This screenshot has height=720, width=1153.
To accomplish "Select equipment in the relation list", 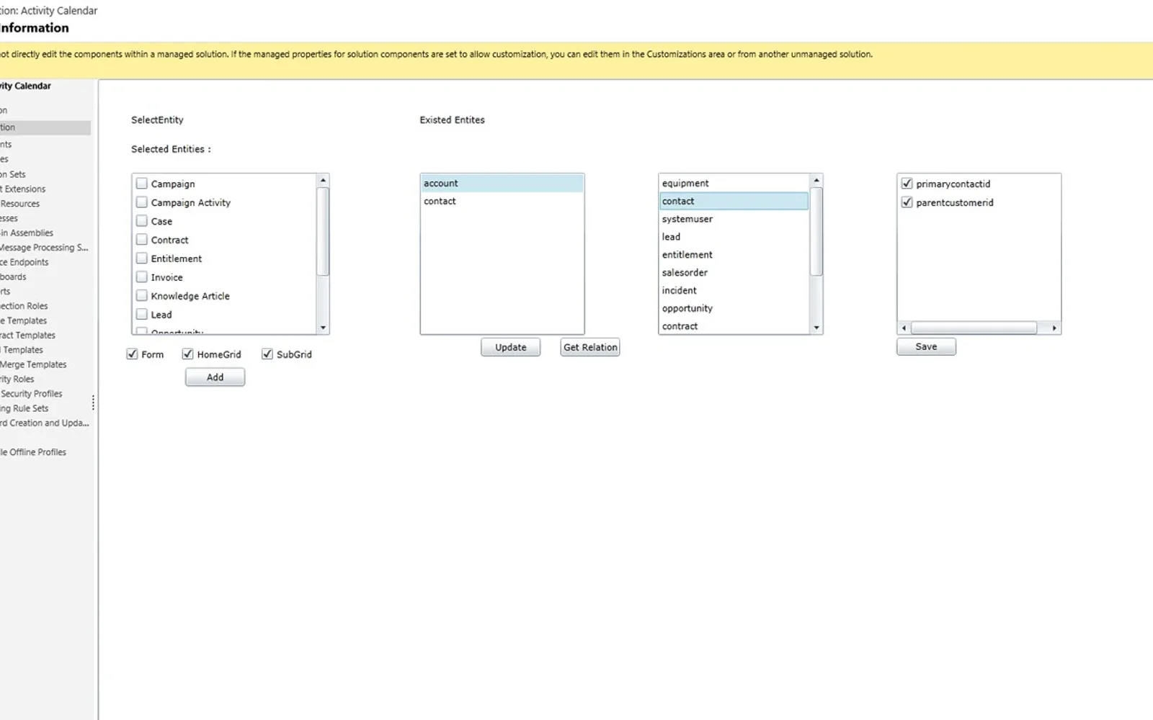I will pos(734,183).
